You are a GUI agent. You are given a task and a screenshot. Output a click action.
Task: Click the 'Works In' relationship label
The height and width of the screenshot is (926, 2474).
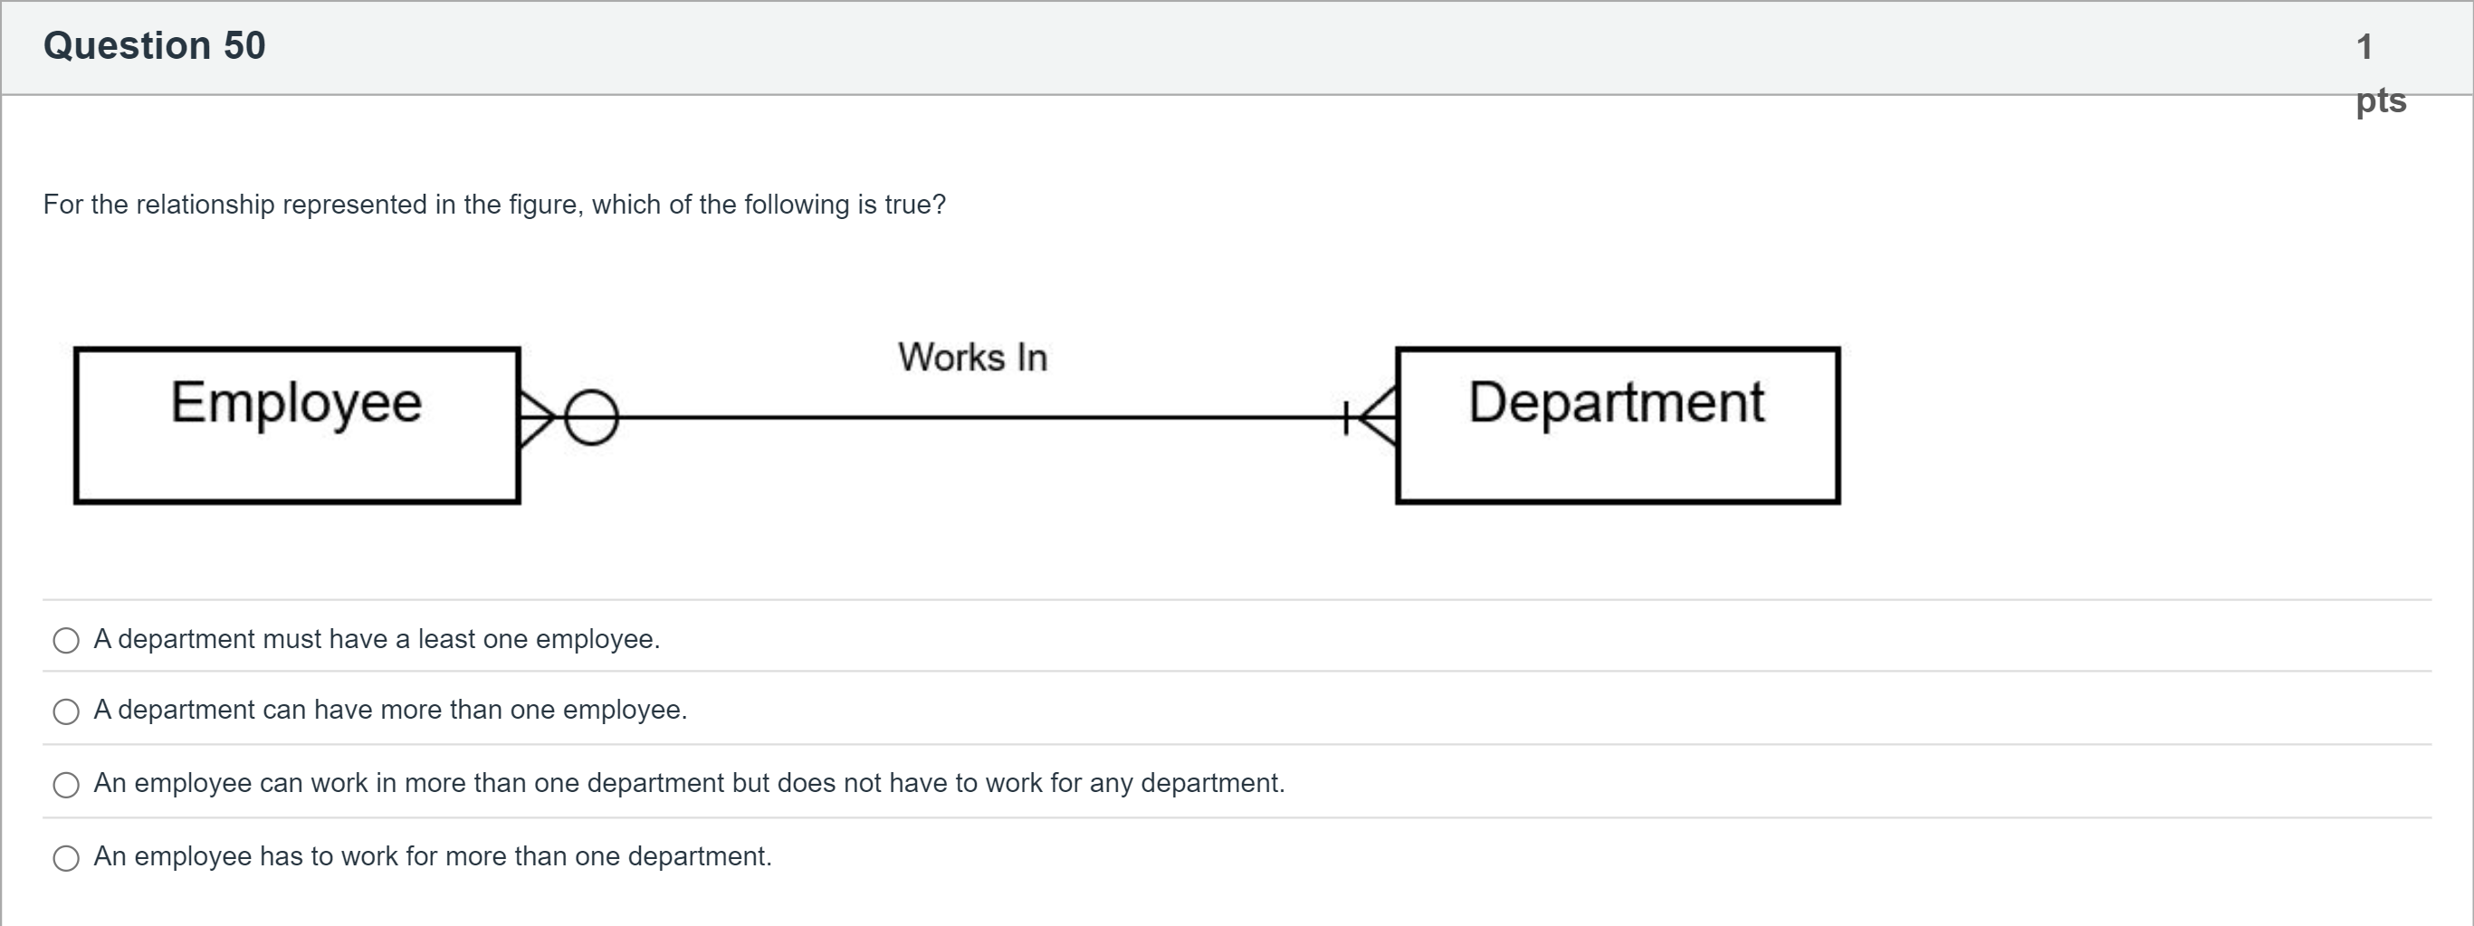pos(972,358)
